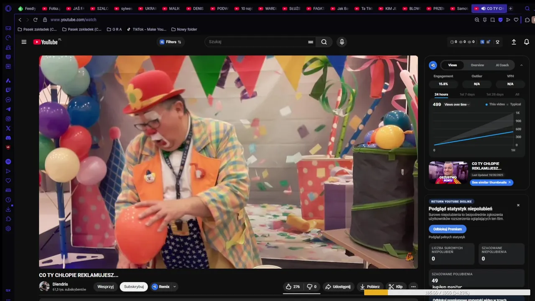Screen dimensions: 535x301
Task: Open zoom-out magnifier in address bar
Action: pyautogui.click(x=477, y=20)
